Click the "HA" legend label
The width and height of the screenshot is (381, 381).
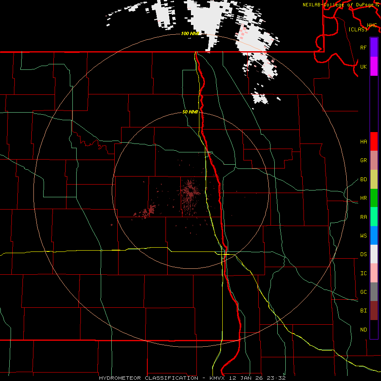(x=363, y=142)
